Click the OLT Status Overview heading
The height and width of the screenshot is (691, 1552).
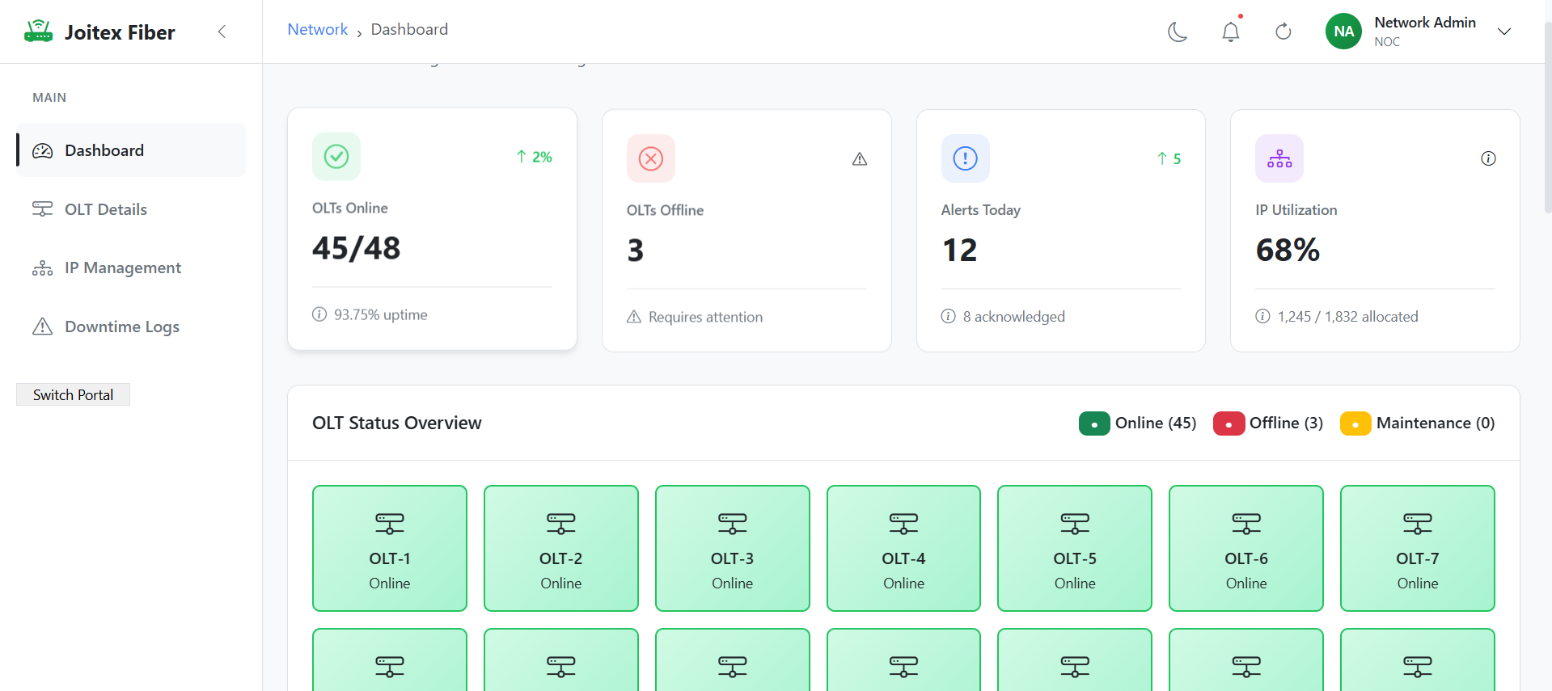click(x=397, y=423)
